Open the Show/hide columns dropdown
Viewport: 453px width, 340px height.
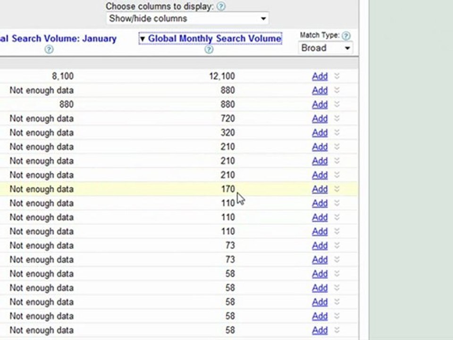click(x=187, y=18)
